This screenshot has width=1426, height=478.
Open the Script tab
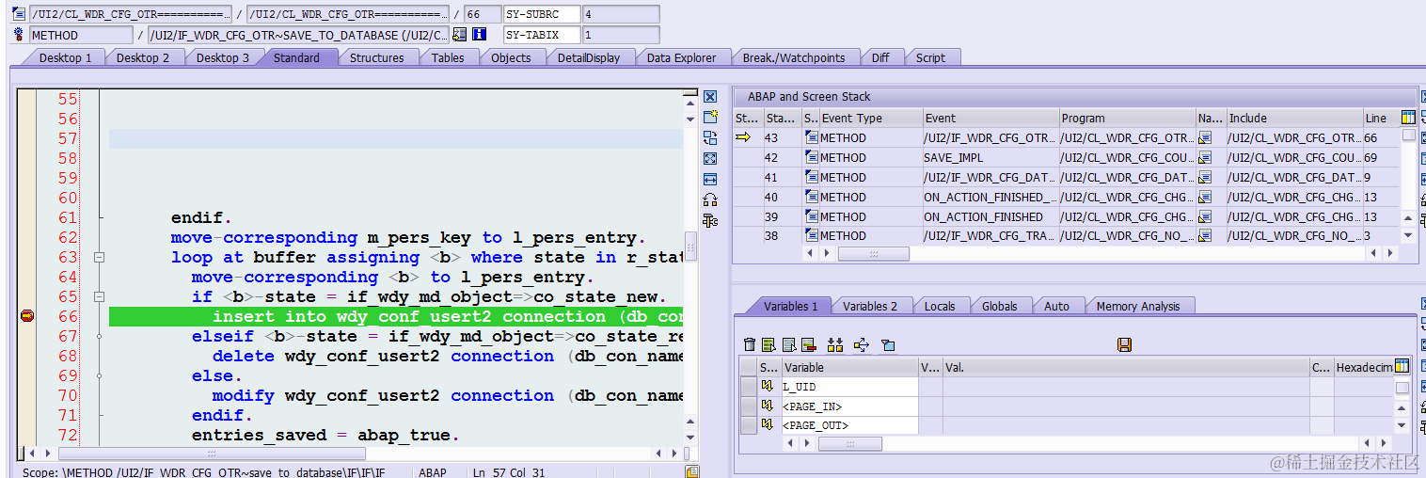[x=930, y=57]
